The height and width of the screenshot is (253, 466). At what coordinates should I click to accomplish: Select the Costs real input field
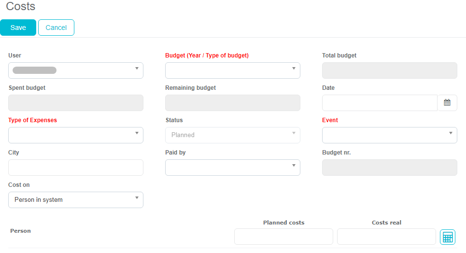point(386,237)
